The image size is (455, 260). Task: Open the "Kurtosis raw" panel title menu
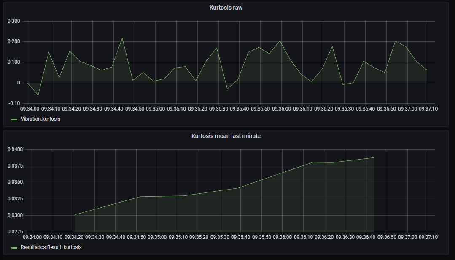pos(226,8)
